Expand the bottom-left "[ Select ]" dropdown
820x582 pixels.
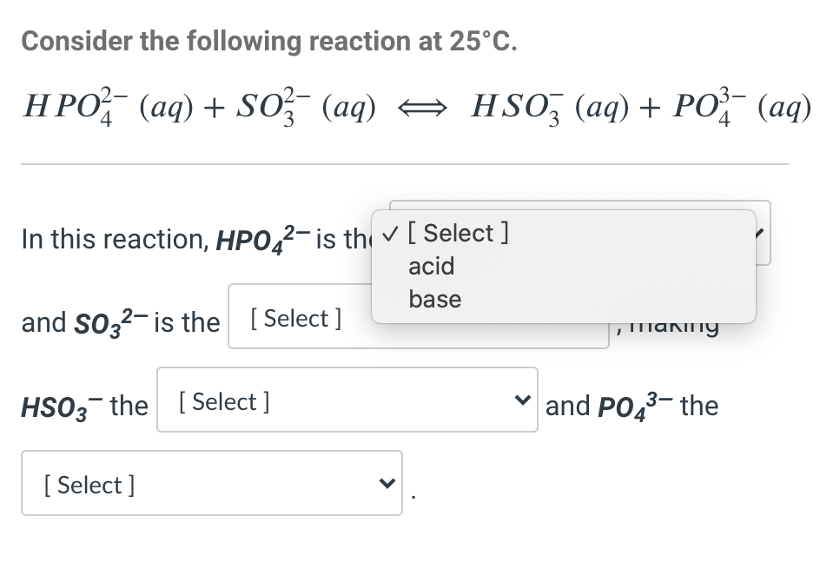pos(211,483)
